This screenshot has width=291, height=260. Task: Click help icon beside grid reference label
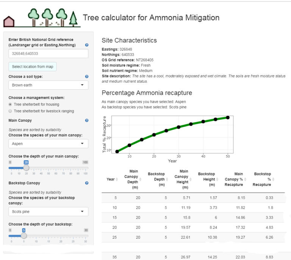coord(87,45)
